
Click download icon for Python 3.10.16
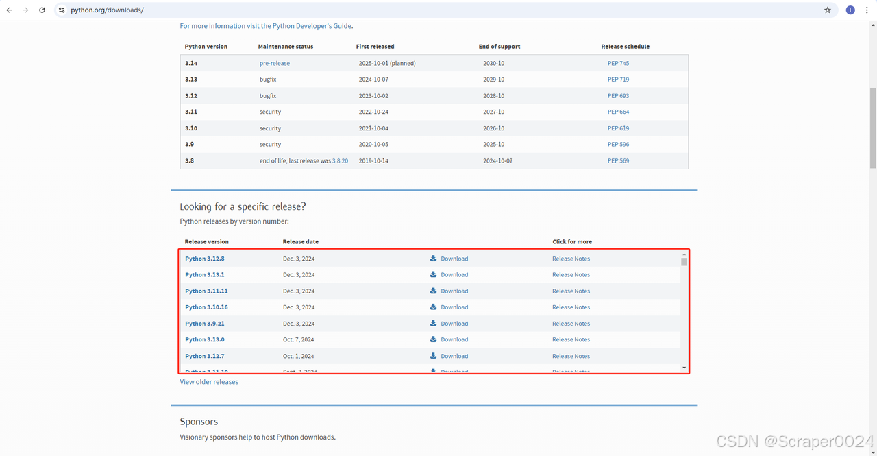pos(433,307)
